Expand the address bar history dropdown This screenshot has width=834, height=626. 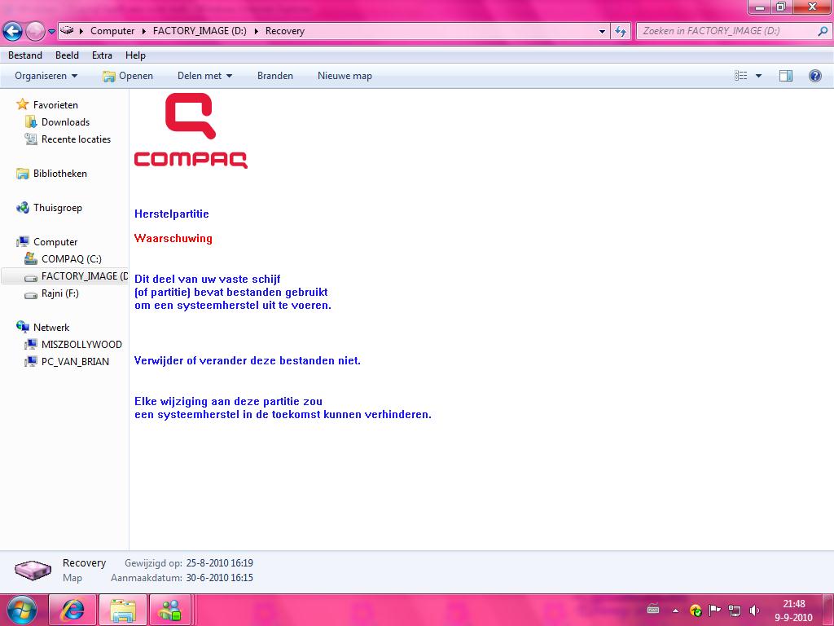(x=602, y=32)
